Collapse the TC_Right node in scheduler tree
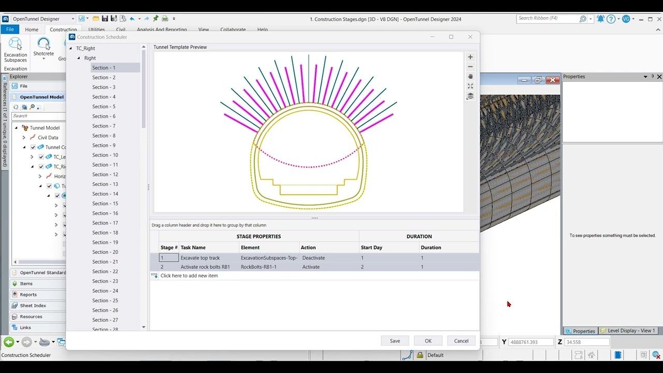The image size is (663, 373). tap(71, 49)
